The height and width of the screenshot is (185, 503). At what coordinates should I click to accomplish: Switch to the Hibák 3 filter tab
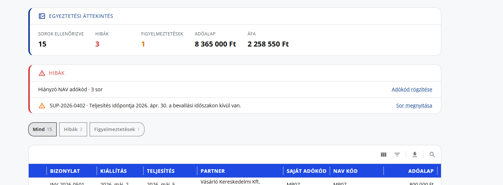(x=73, y=129)
